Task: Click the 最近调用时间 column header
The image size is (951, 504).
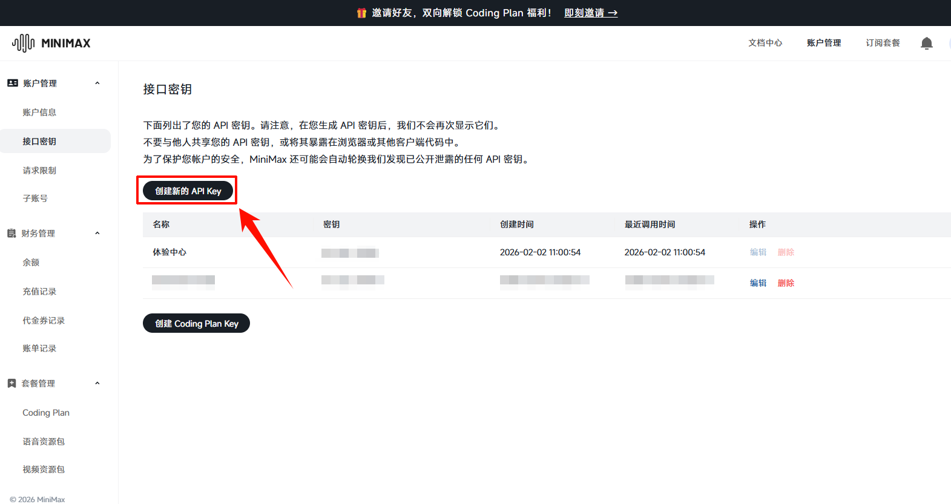Action: tap(650, 224)
